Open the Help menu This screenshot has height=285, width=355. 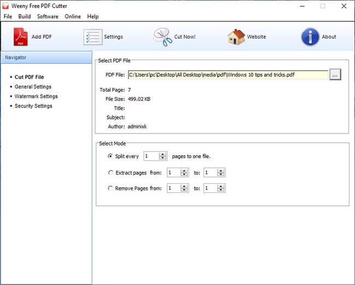coord(93,16)
